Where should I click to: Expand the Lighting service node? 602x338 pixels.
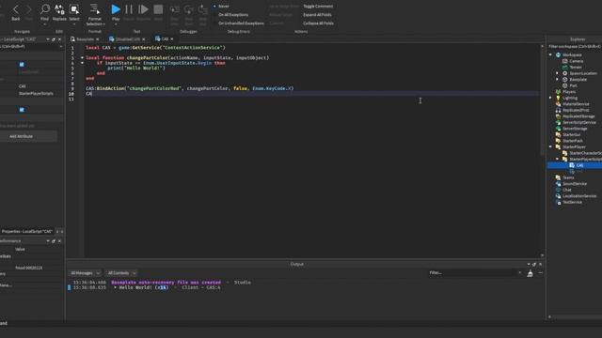pyautogui.click(x=550, y=98)
